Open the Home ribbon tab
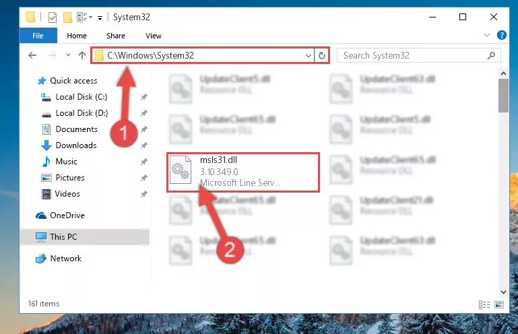This screenshot has height=334, width=518. (x=77, y=36)
